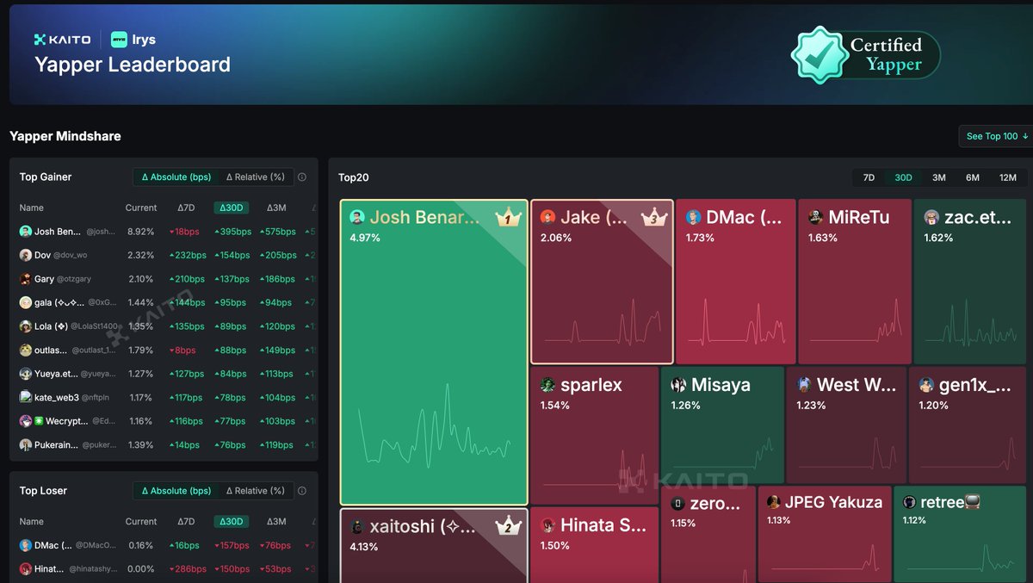Open the Top Loser info icon

click(302, 491)
